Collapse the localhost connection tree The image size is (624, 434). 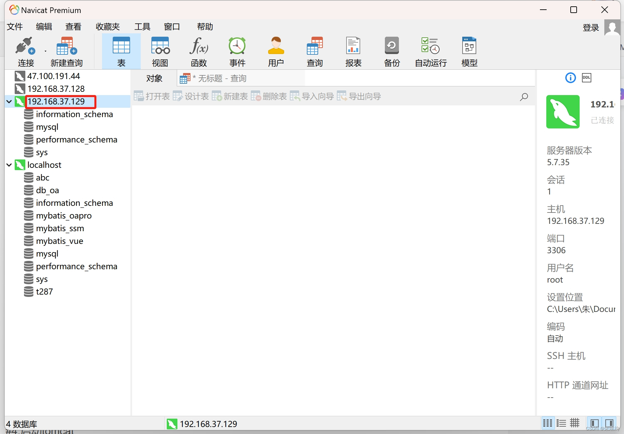point(9,165)
